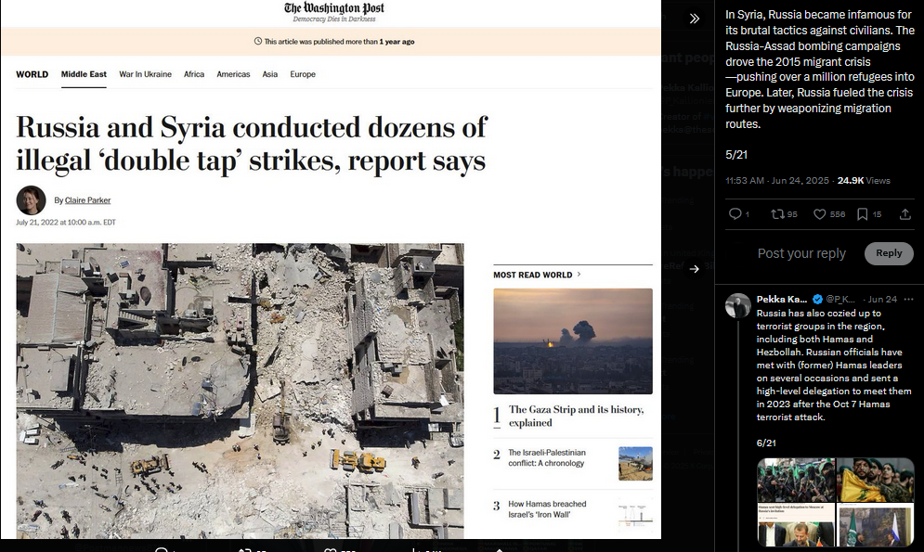Screen dimensions: 924x552
Task: Open Claire Parker author link
Action: tap(88, 200)
